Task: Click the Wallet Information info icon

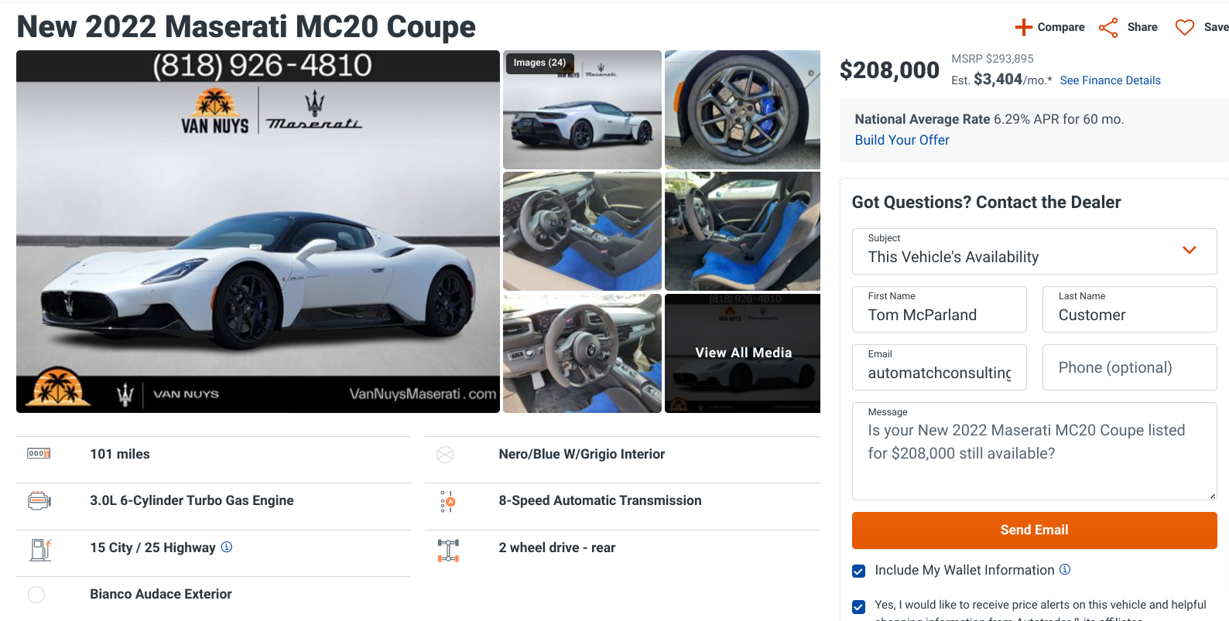Action: click(1065, 569)
